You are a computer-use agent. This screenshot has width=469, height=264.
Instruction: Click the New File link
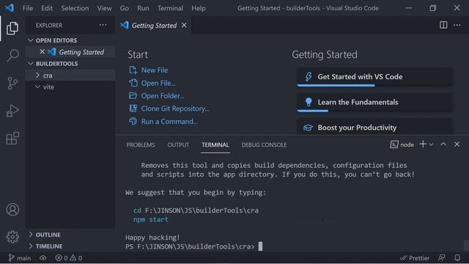pos(155,70)
